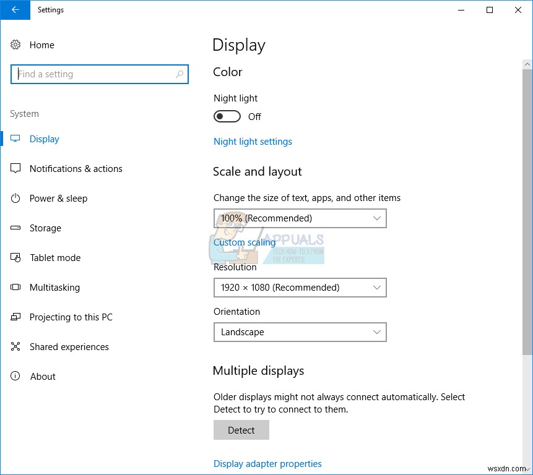Click the Shared experiences icon
Viewport: 533px width, 475px height.
(15, 346)
